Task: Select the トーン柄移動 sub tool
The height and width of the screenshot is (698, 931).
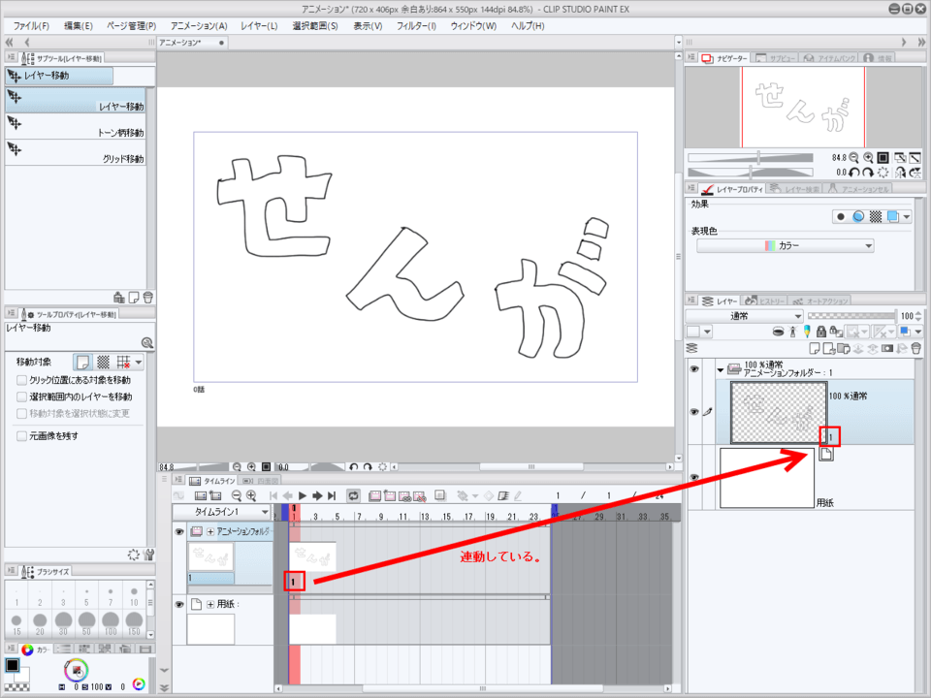Action: click(76, 127)
